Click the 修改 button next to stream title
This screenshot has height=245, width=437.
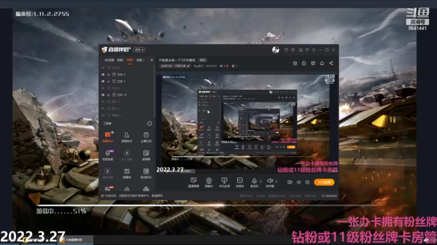[x=203, y=60]
